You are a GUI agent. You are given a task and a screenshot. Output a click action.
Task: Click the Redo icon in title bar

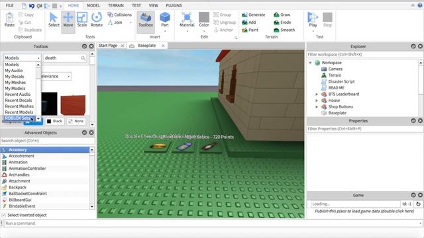(x=40, y=6)
